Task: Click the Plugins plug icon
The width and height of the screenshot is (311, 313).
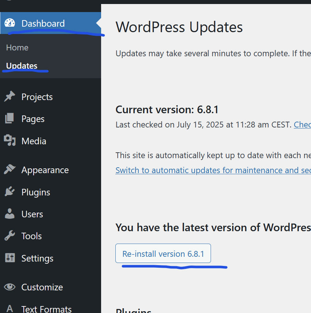Action: 10,192
